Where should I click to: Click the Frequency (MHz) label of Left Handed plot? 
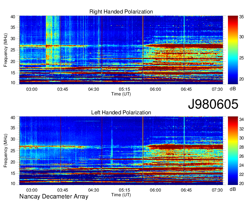click(x=5, y=151)
